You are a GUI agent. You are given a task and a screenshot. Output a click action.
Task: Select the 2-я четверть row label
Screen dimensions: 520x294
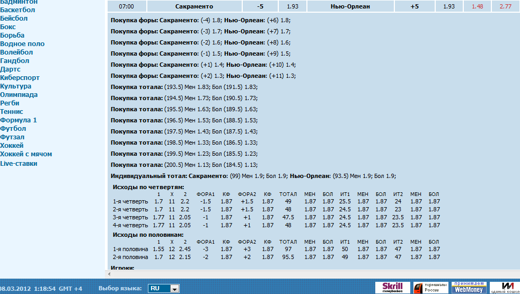coord(130,209)
